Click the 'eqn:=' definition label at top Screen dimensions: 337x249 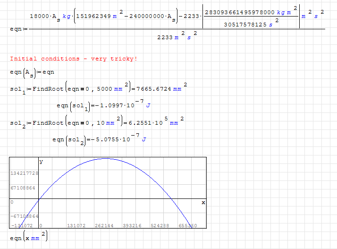18,28
